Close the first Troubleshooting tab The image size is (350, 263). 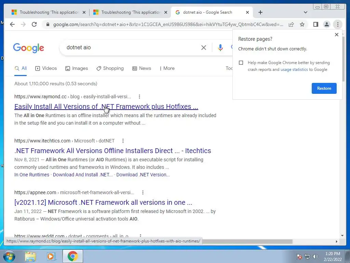84,13
